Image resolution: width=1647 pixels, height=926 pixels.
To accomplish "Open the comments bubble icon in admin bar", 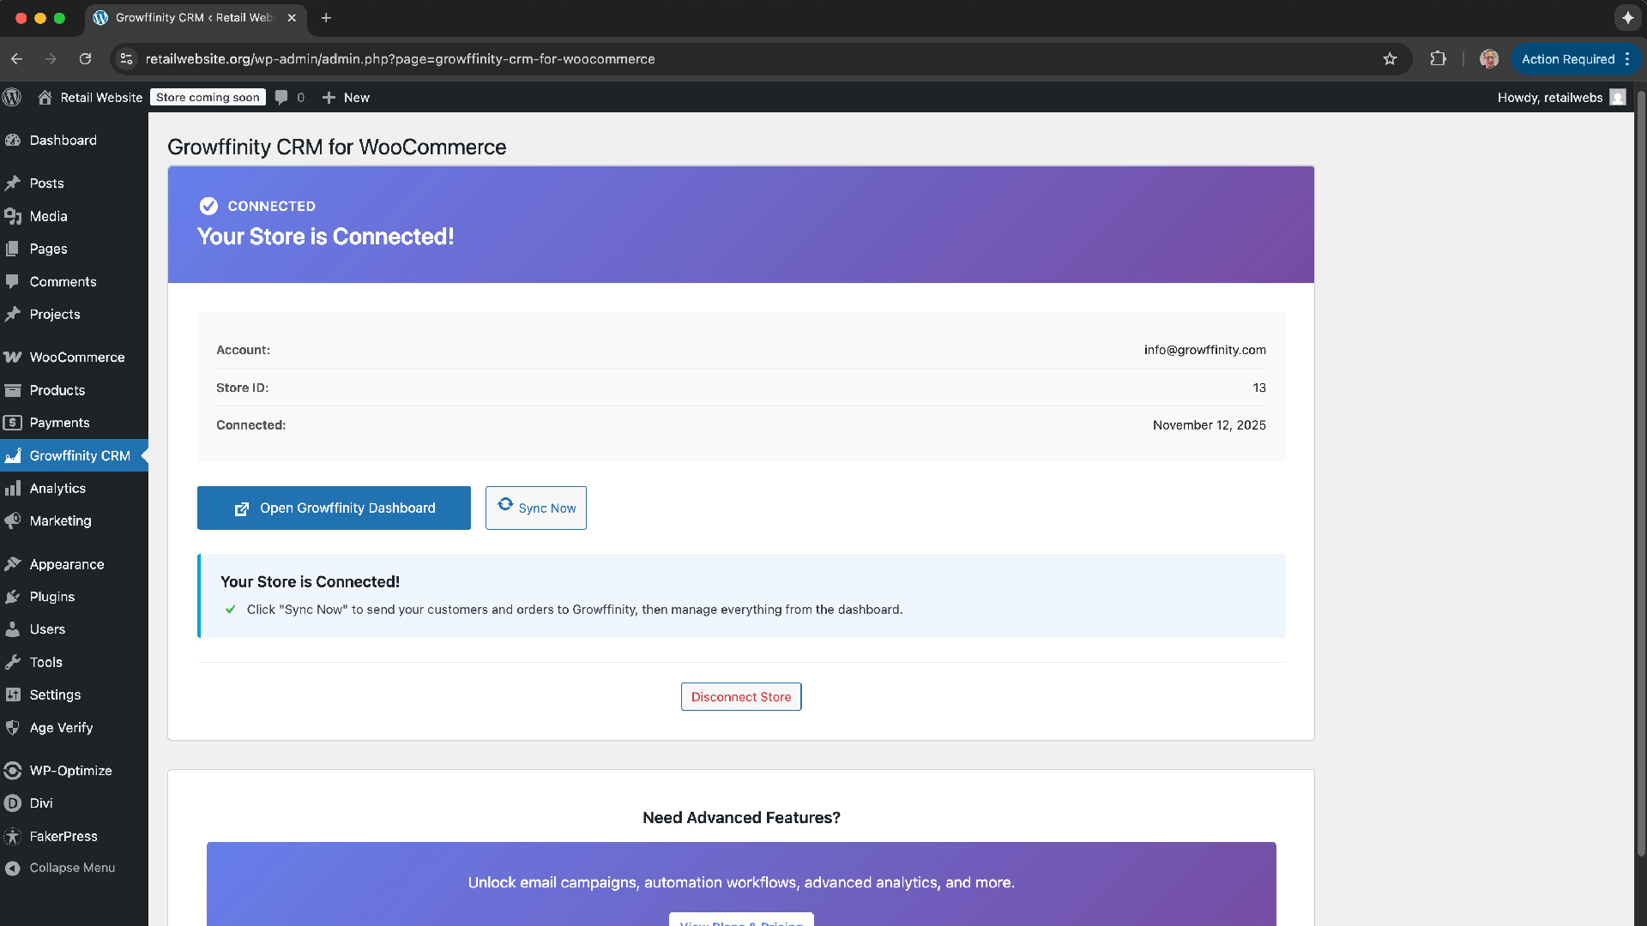I will coord(281,97).
